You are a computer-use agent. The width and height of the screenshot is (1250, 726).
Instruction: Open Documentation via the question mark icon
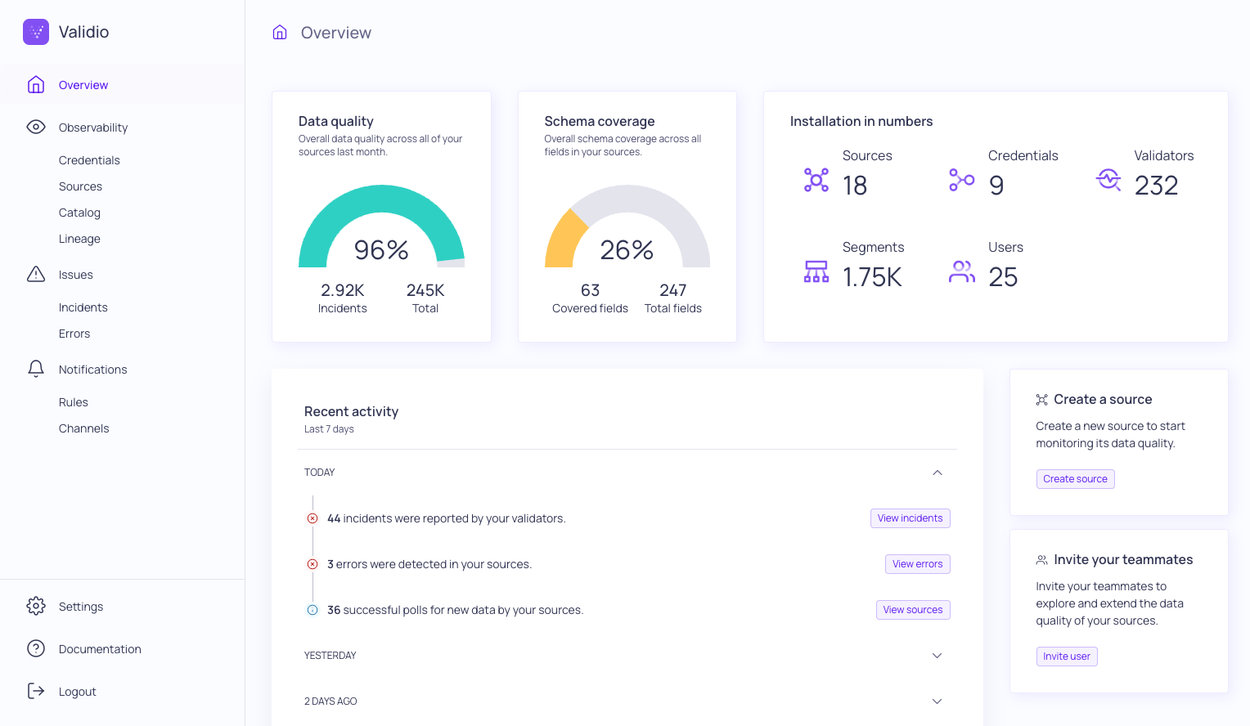tap(36, 648)
